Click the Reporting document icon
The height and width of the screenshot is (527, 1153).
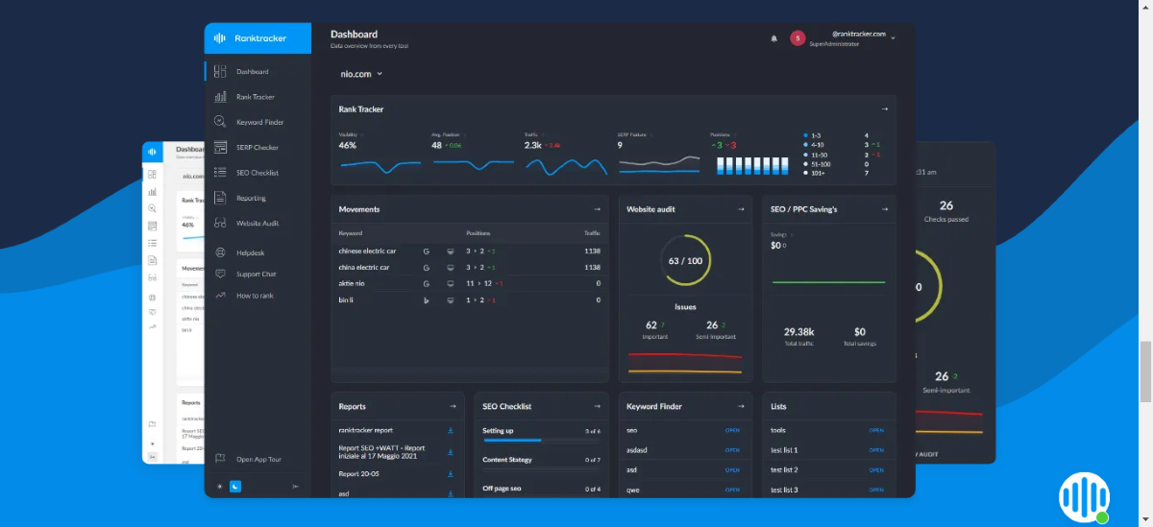(x=220, y=198)
